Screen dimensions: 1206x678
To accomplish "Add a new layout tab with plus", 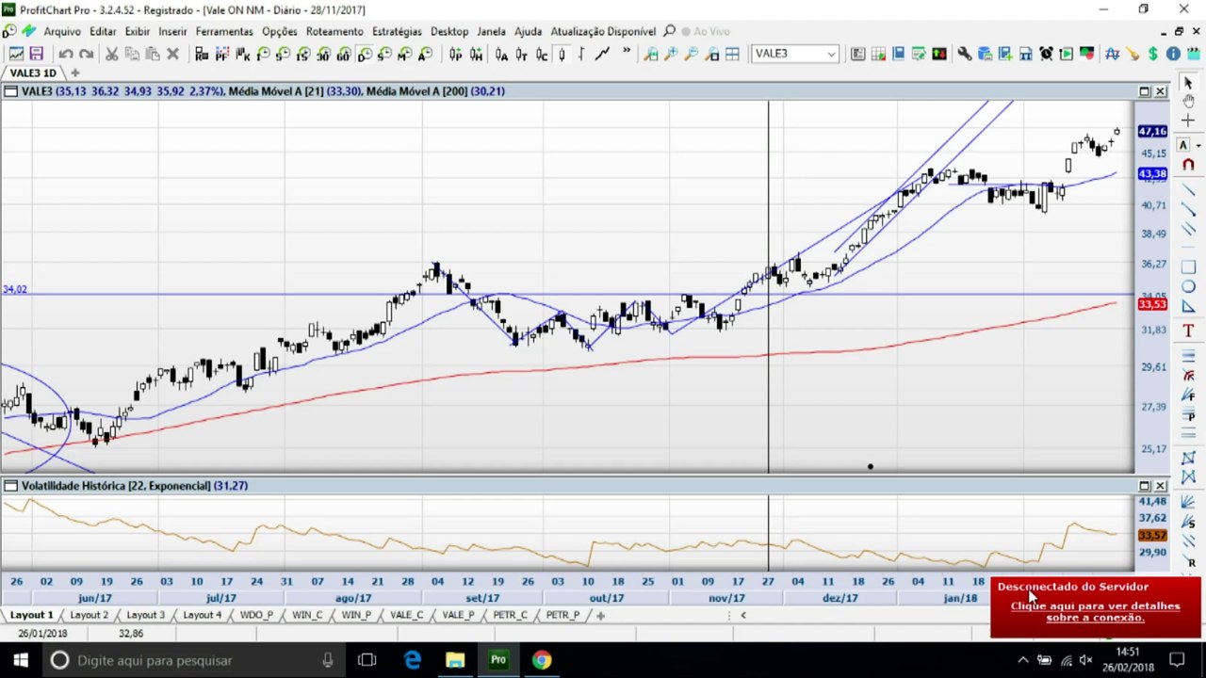I will pos(600,615).
